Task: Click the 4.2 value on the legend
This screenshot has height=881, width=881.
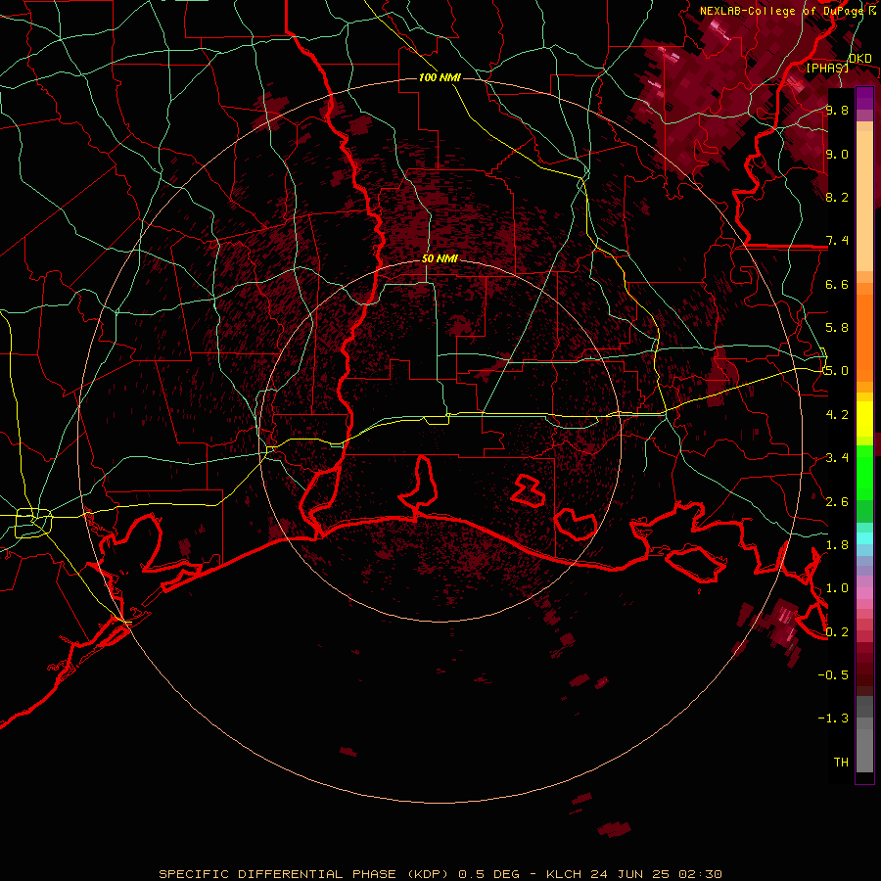Action: pyautogui.click(x=837, y=415)
